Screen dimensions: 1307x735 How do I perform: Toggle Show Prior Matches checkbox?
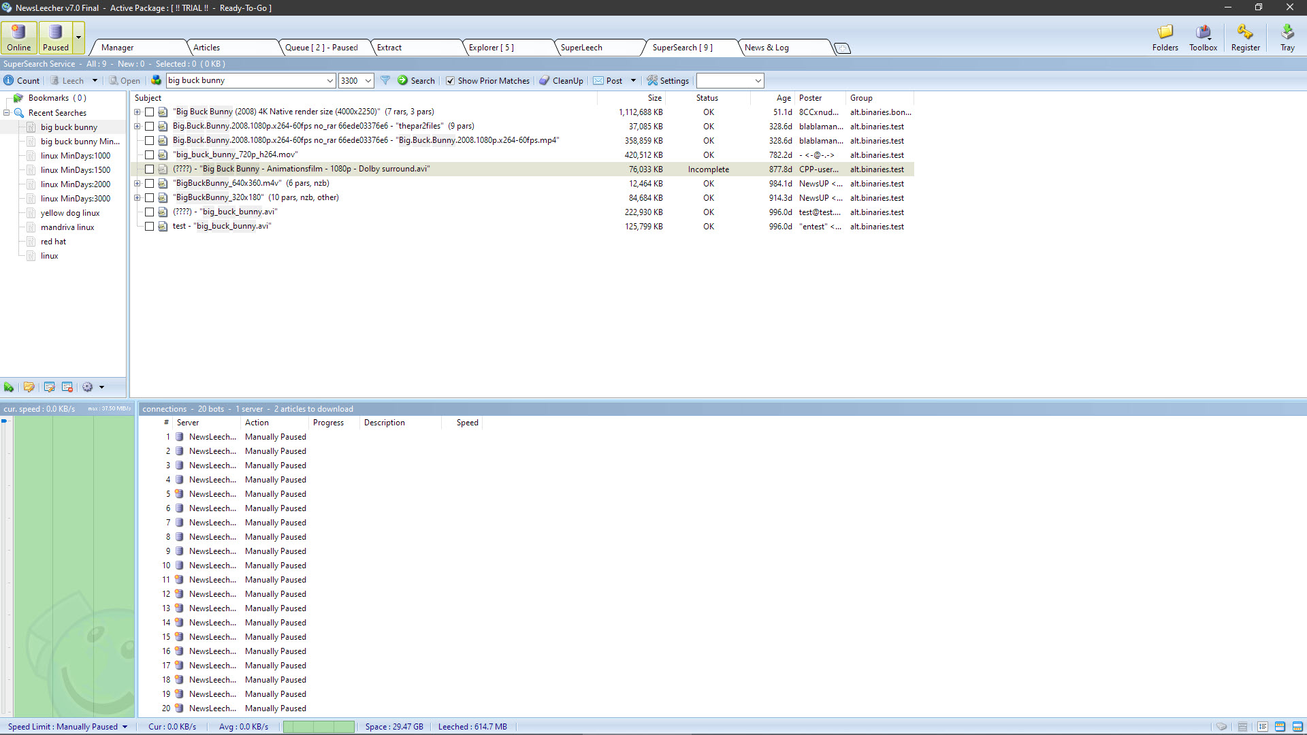(450, 80)
